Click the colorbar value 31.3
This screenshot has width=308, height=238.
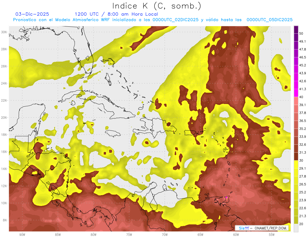click(x=303, y=153)
